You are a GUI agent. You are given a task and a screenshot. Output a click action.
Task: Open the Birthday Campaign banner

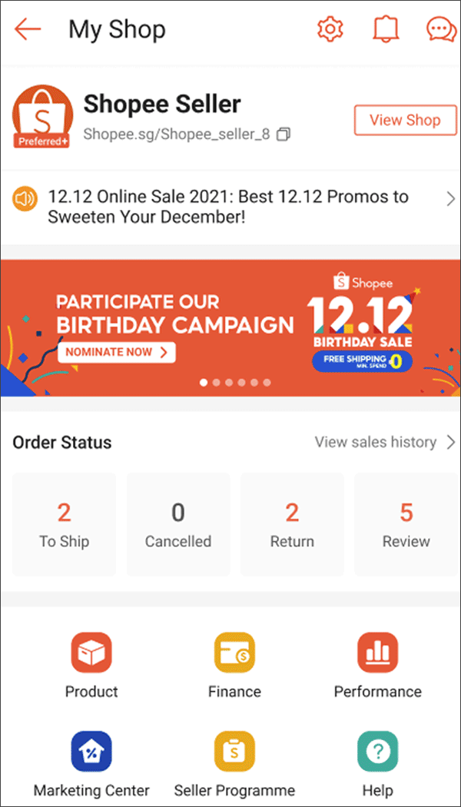click(x=230, y=323)
